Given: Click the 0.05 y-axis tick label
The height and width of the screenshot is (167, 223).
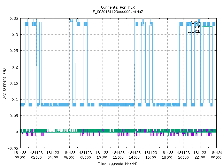Looking at the screenshot, I should 14,116.
